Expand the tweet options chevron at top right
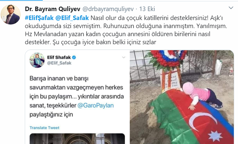The image size is (238, 144). (231, 8)
